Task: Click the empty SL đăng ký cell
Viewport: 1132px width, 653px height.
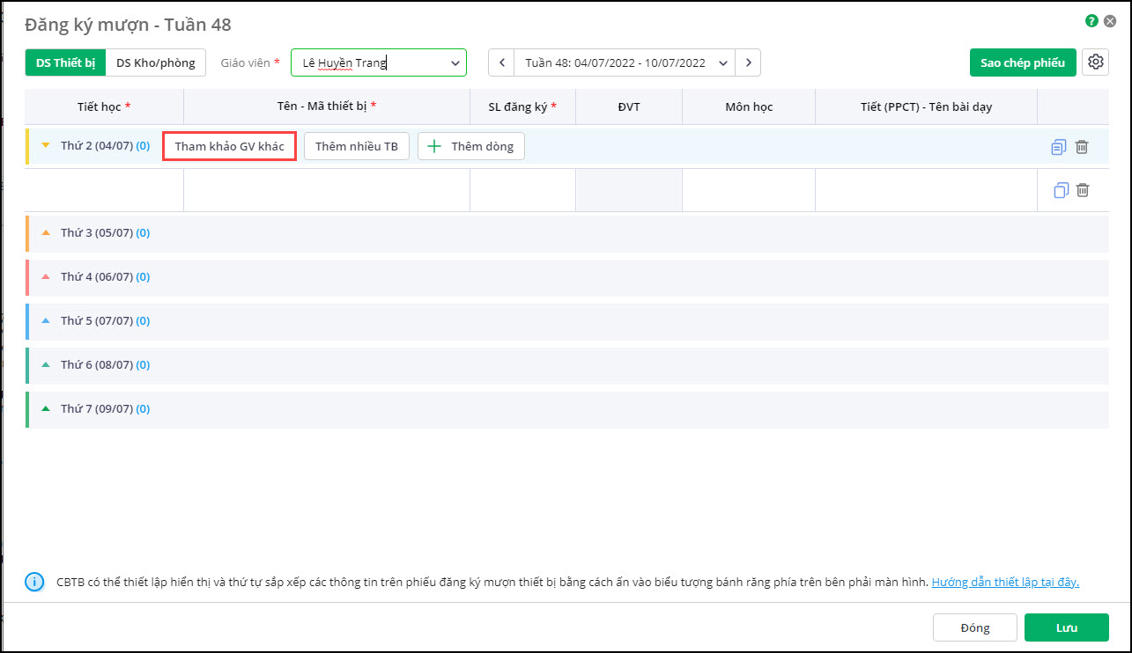Action: (x=522, y=190)
